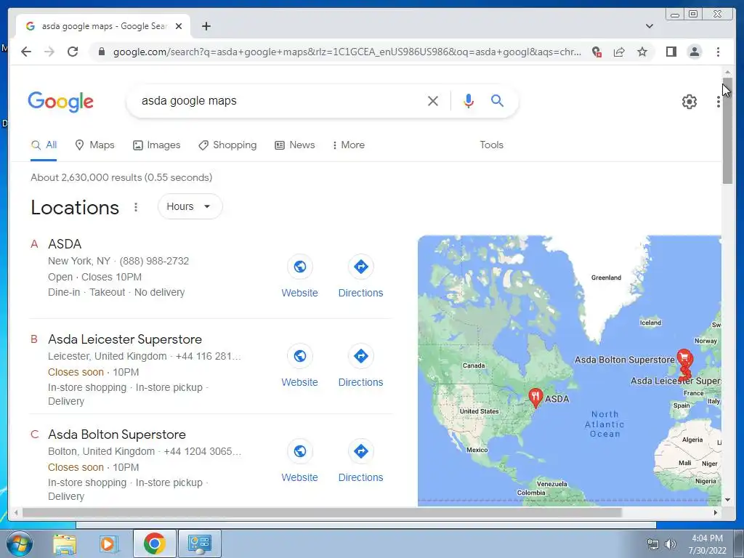Clear the search box with X icon
The image size is (744, 558).
click(x=432, y=101)
